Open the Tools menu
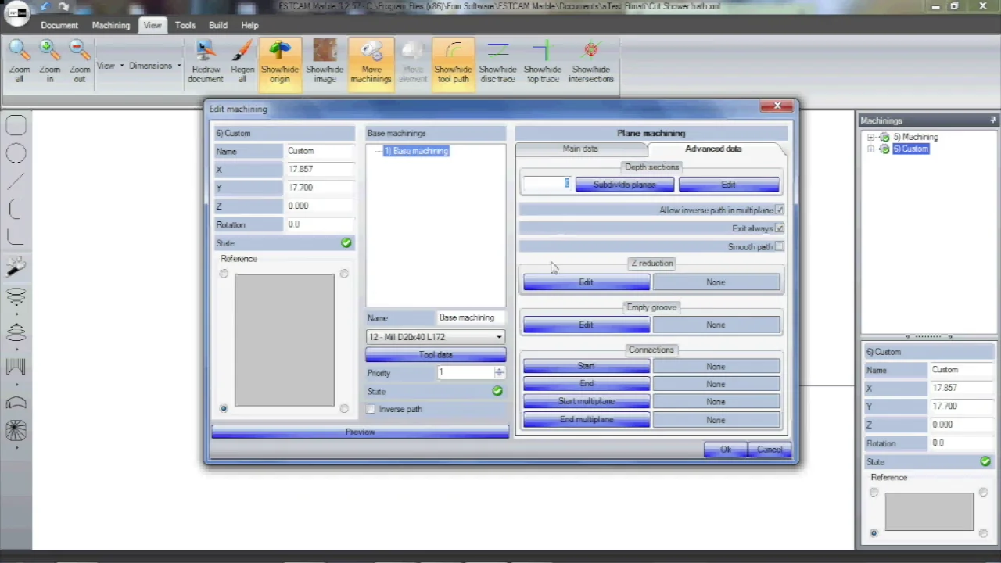 point(185,25)
